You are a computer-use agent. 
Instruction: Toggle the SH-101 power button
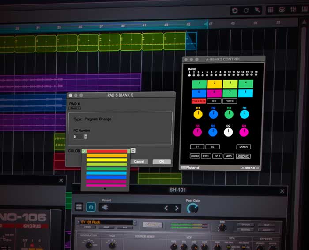tap(91, 207)
